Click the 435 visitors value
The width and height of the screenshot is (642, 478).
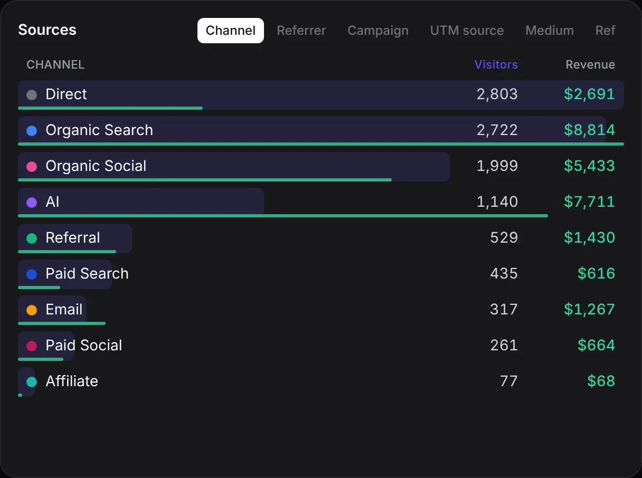504,274
